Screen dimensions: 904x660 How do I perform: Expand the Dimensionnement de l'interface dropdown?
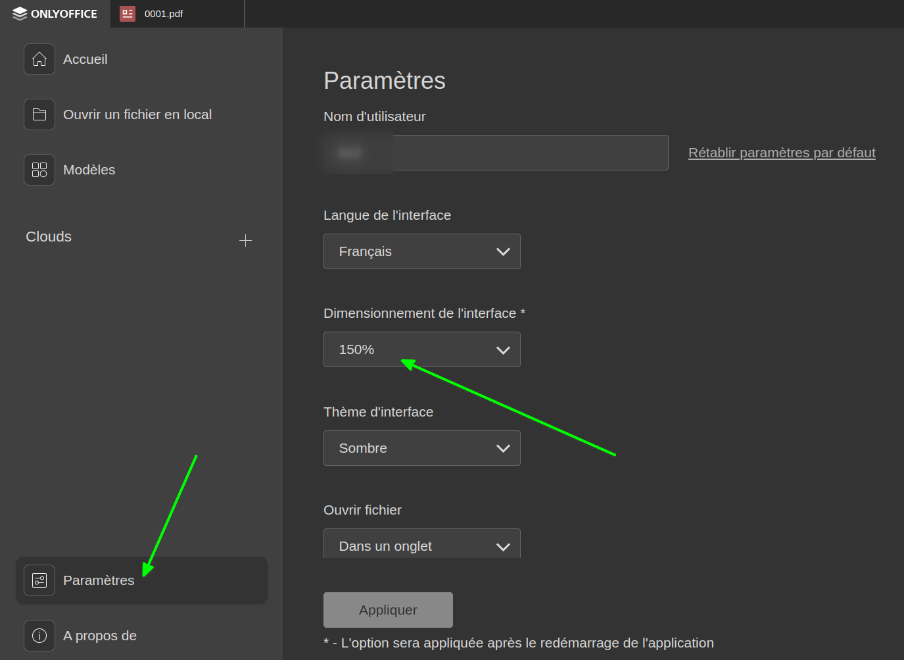point(421,349)
